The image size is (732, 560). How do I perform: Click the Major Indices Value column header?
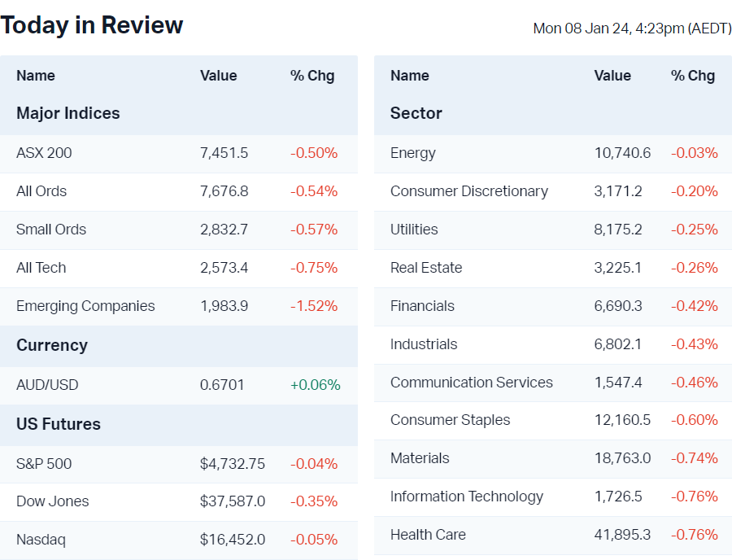coord(219,76)
